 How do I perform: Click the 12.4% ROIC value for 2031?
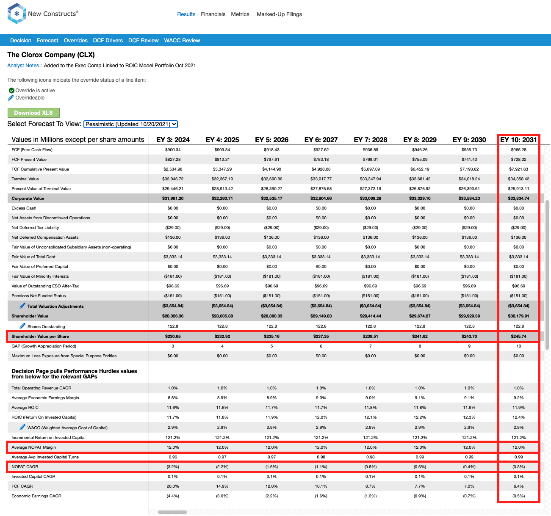[x=519, y=417]
